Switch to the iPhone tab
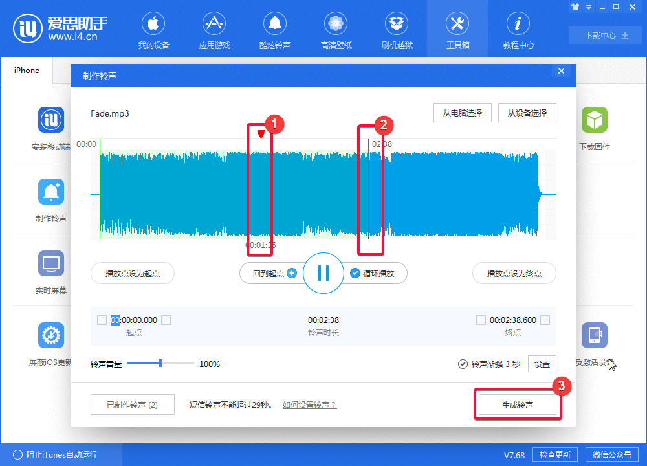647x466 pixels. pyautogui.click(x=26, y=70)
